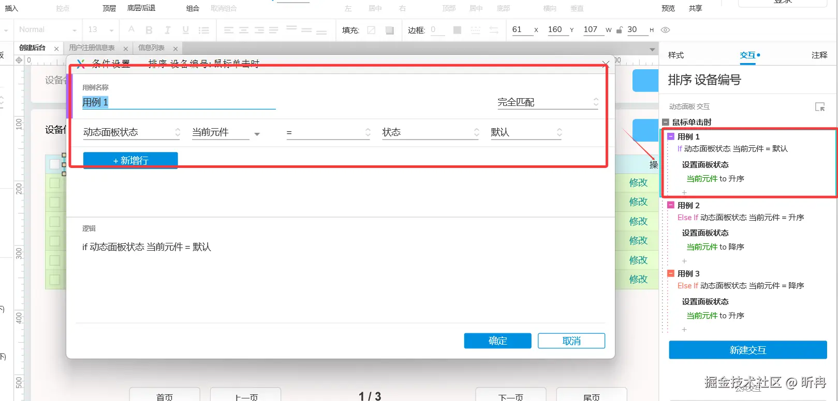Add action under 用例 1
This screenshot has height=401, width=838.
[x=684, y=193]
